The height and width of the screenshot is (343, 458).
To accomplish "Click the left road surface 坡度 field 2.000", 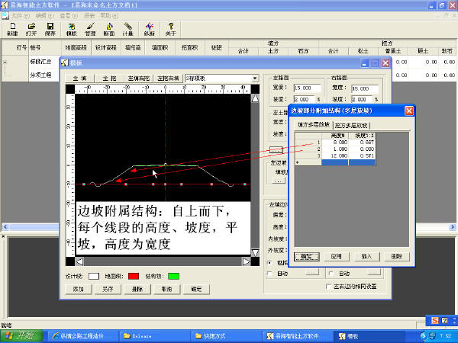I will pyautogui.click(x=305, y=99).
